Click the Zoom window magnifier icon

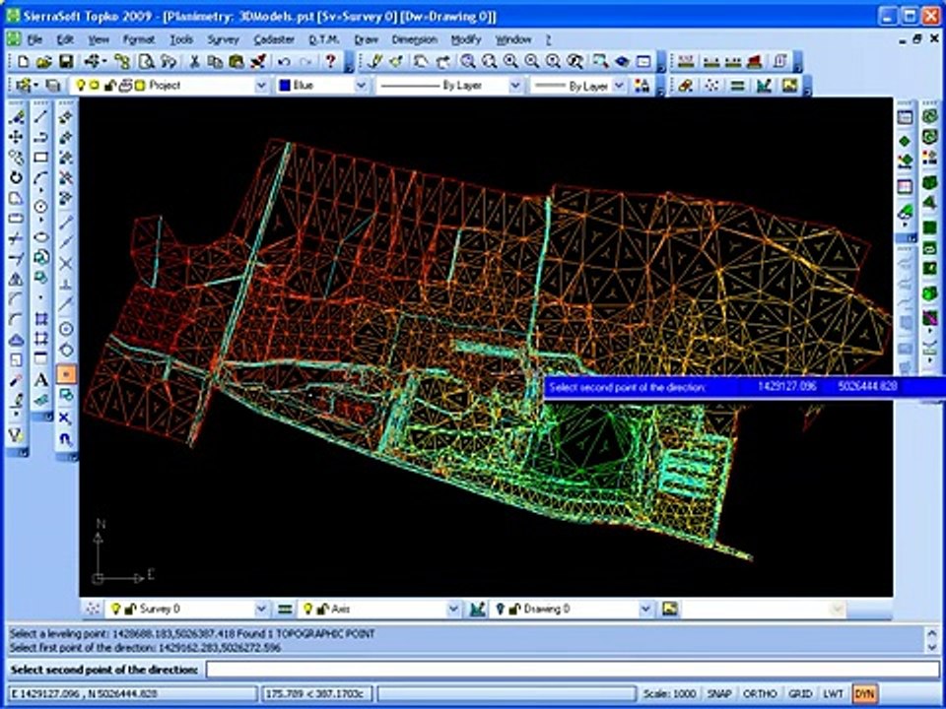point(467,61)
